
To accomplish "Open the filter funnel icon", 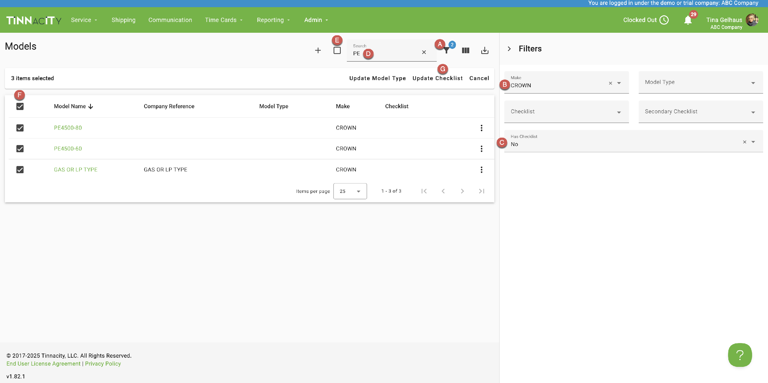I will [x=446, y=51].
